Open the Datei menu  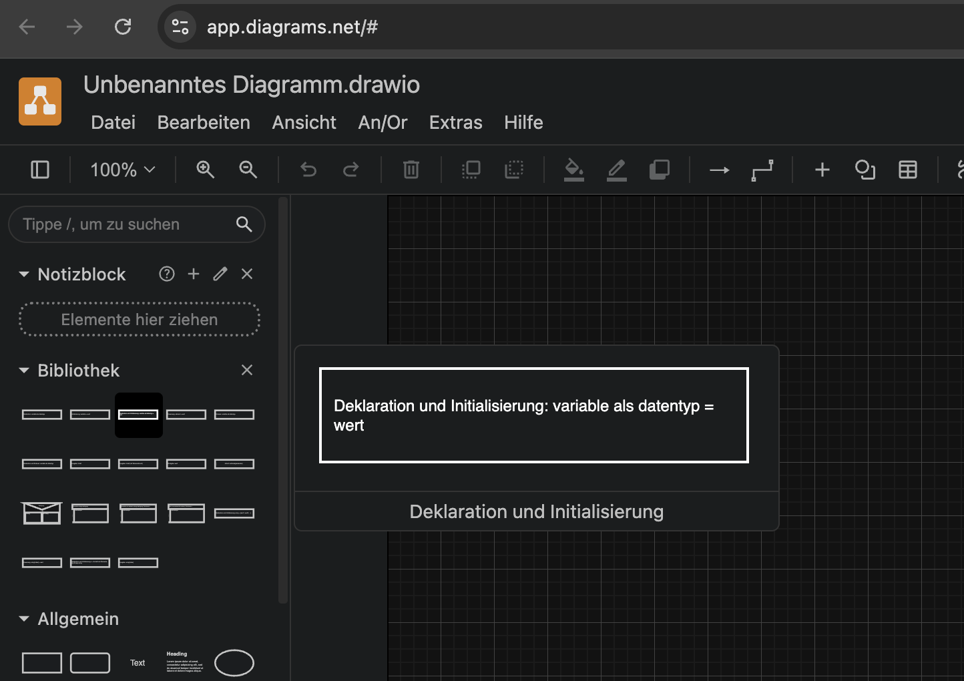pyautogui.click(x=113, y=122)
